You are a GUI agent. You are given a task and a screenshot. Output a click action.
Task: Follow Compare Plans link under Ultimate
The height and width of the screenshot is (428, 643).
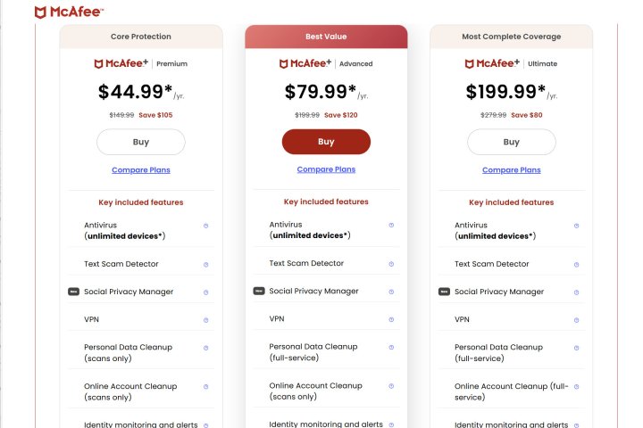(511, 170)
